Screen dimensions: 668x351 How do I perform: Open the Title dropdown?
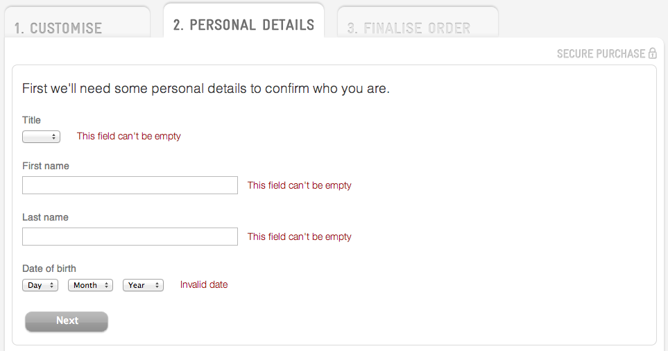[x=42, y=137]
